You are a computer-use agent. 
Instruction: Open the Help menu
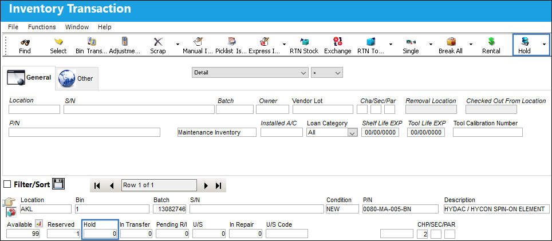pos(105,27)
